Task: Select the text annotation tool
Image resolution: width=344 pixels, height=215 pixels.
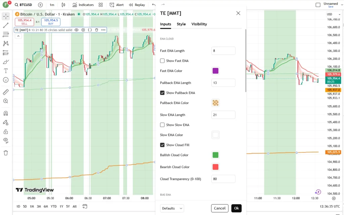Action: tap(6, 71)
